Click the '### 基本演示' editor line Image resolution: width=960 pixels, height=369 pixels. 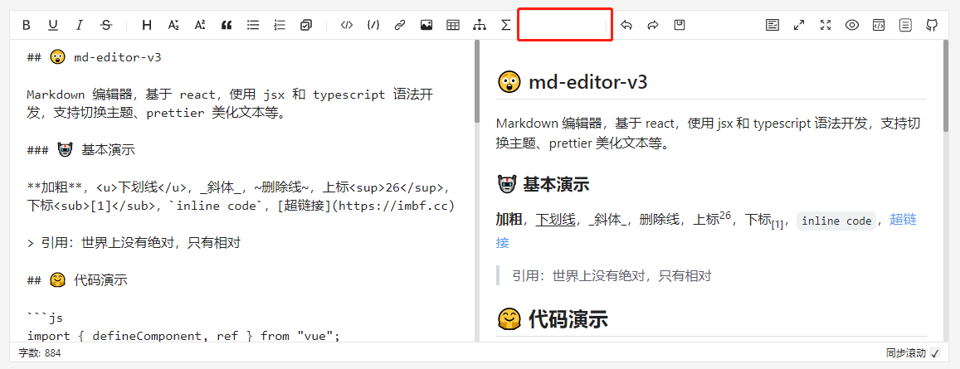pyautogui.click(x=80, y=150)
